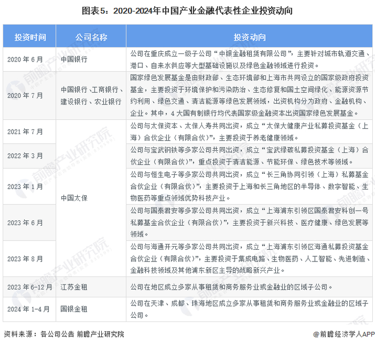
Task: Select the 江苏金租 company cell
Action: click(x=91, y=287)
